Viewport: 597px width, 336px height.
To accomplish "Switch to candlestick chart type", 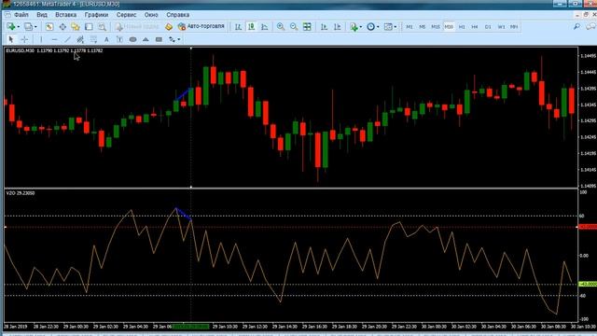I will pyautogui.click(x=251, y=27).
